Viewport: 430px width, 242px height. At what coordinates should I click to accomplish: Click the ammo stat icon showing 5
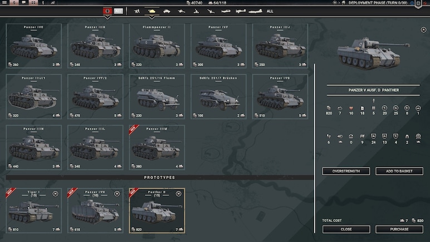374,108
